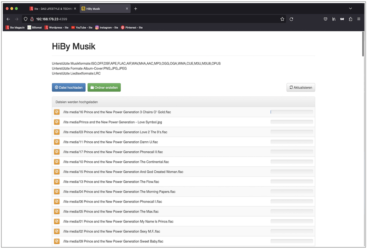This screenshot has width=367, height=249.
Task: Click the Unterstützte Musikformate line
Action: click(x=136, y=63)
